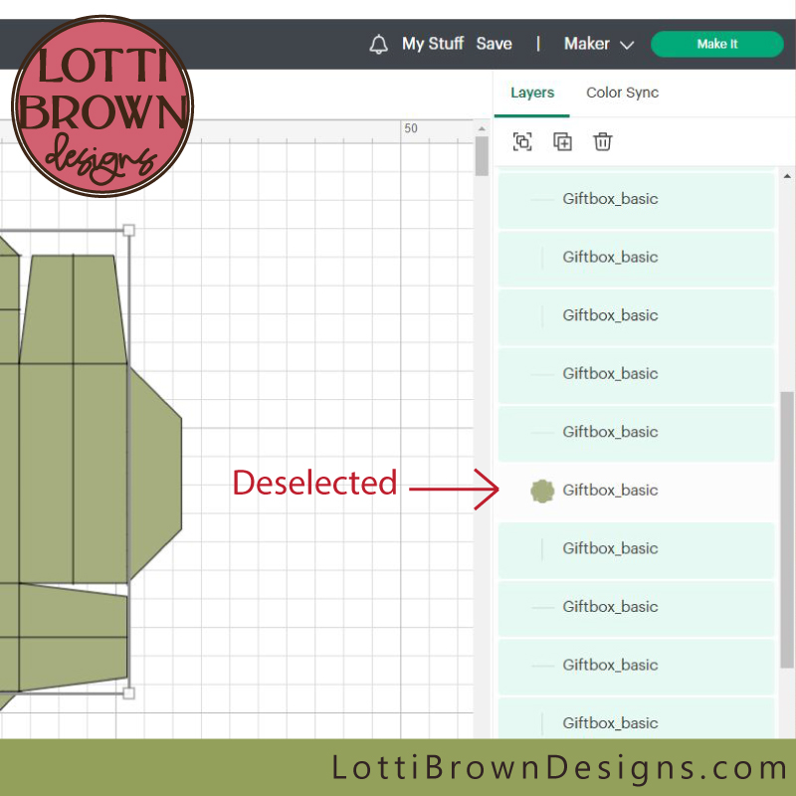Click Save in the top bar
796x796 pixels.
pyautogui.click(x=494, y=44)
